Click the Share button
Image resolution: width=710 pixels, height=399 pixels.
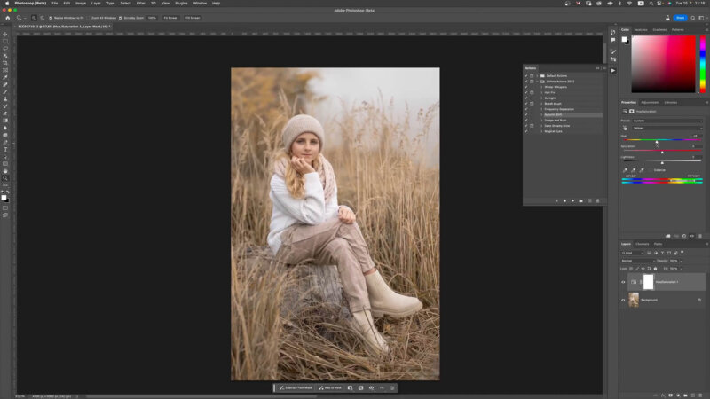tap(681, 17)
